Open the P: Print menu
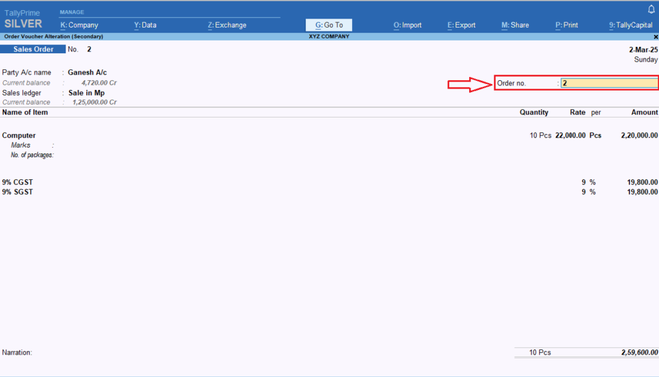 tap(566, 25)
